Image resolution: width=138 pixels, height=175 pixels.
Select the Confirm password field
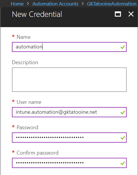(x=69, y=163)
